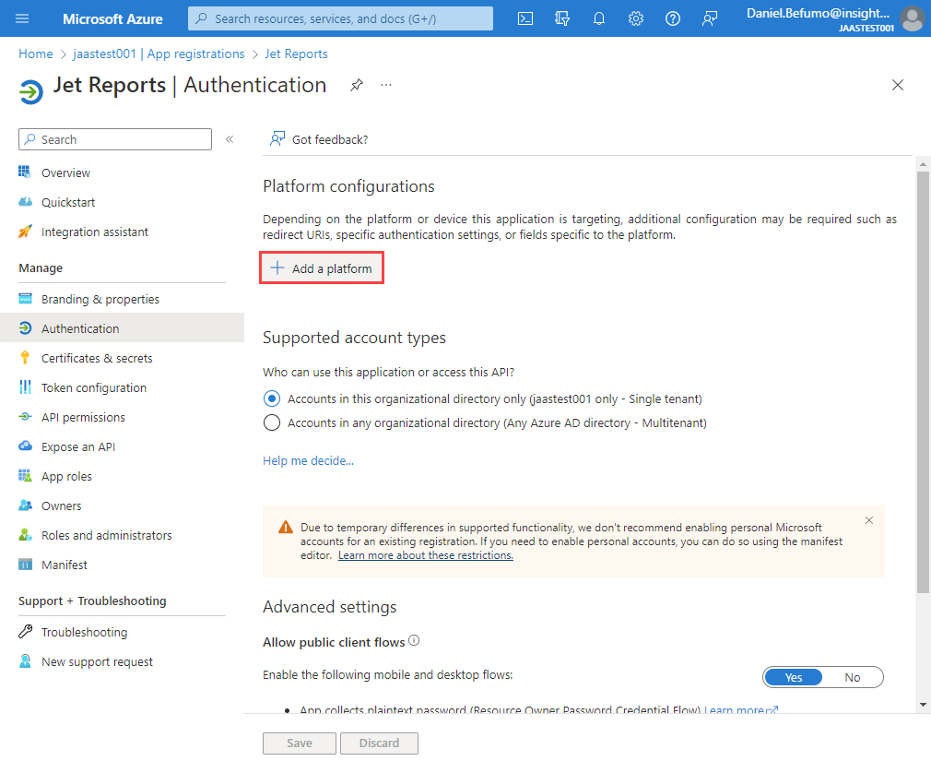Viewport: 931px width, 773px height.
Task: Go to jaastest001 App registrations breadcrumb
Action: (159, 54)
